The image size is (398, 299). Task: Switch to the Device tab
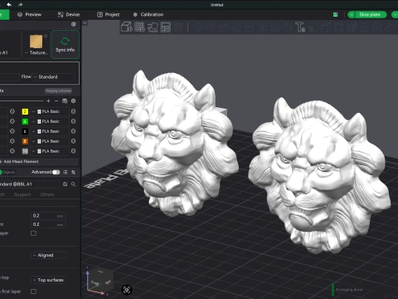(69, 14)
